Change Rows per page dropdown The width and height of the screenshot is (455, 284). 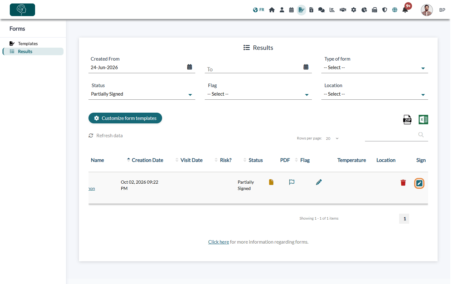pyautogui.click(x=332, y=139)
